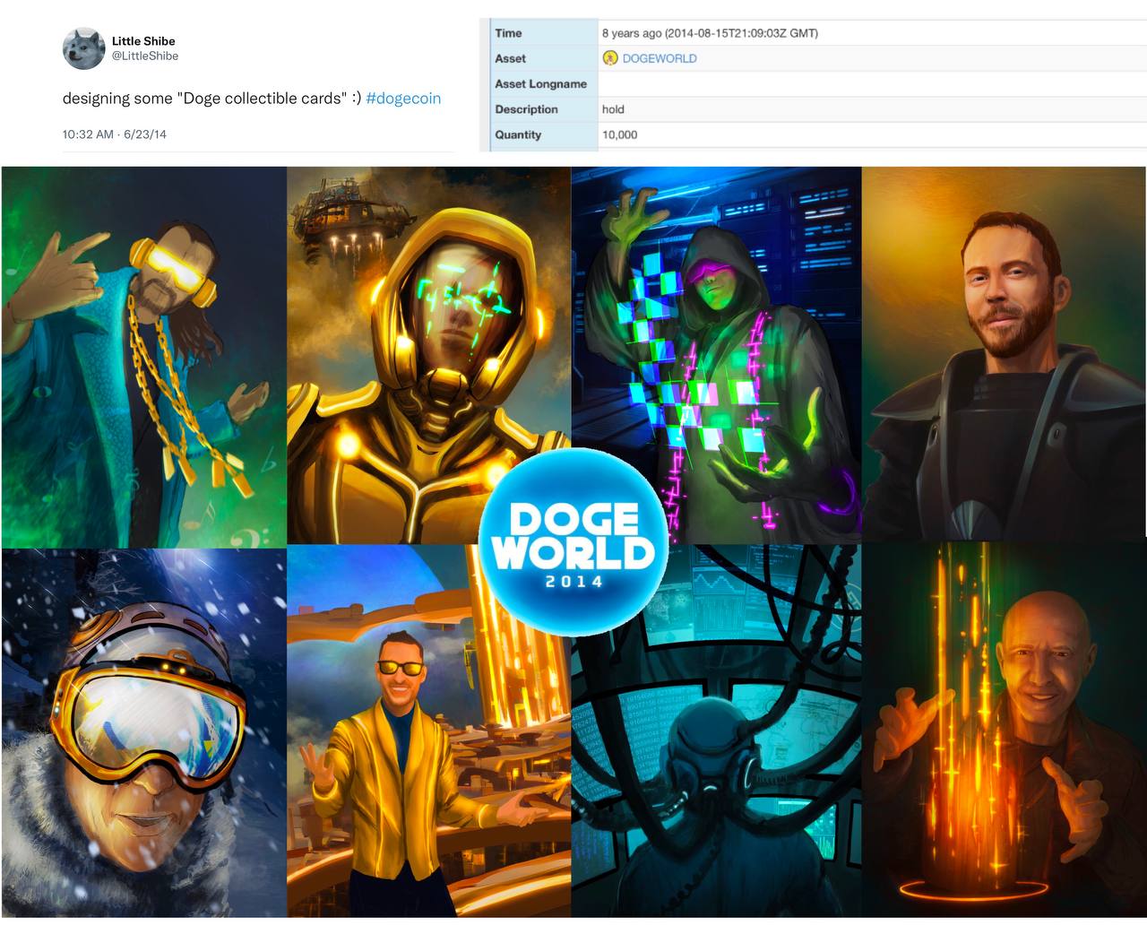The width and height of the screenshot is (1147, 934).
Task: Open the bearded man in black coat card
Action: click(1004, 353)
